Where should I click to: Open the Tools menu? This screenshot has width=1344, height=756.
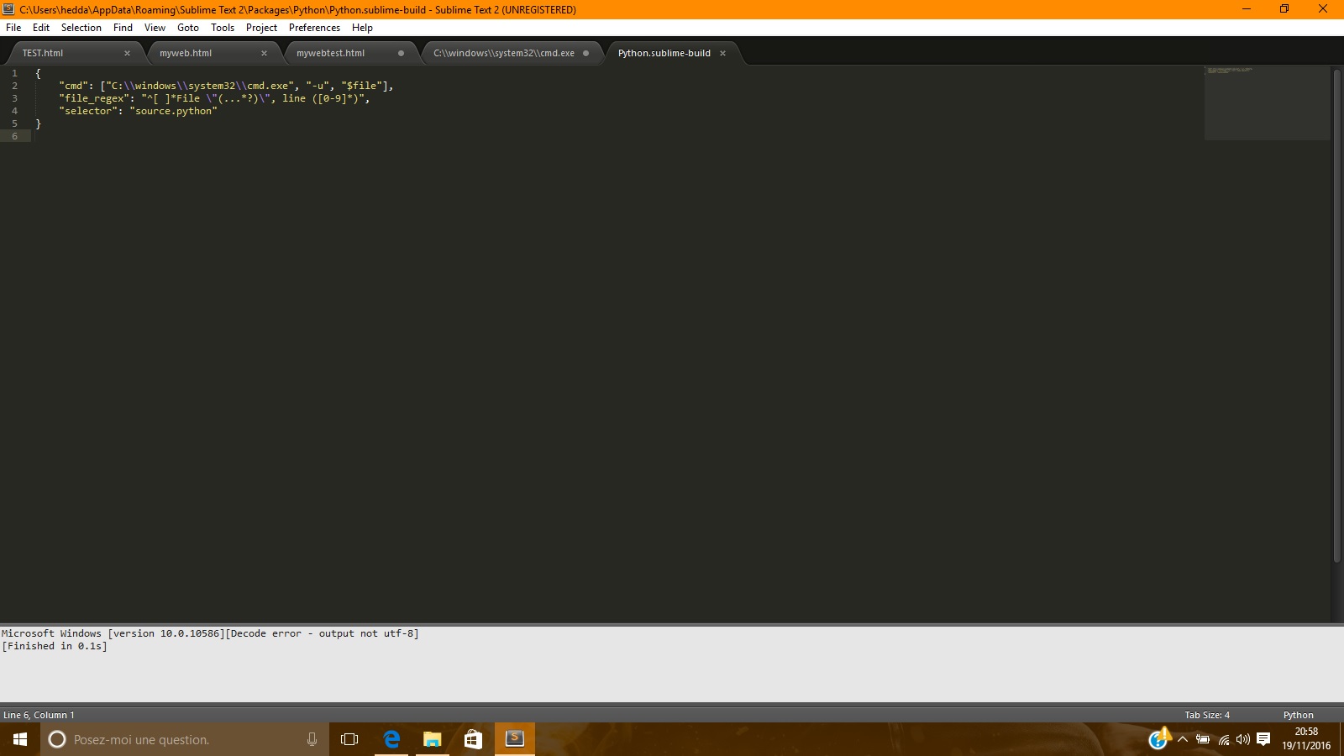[222, 27]
